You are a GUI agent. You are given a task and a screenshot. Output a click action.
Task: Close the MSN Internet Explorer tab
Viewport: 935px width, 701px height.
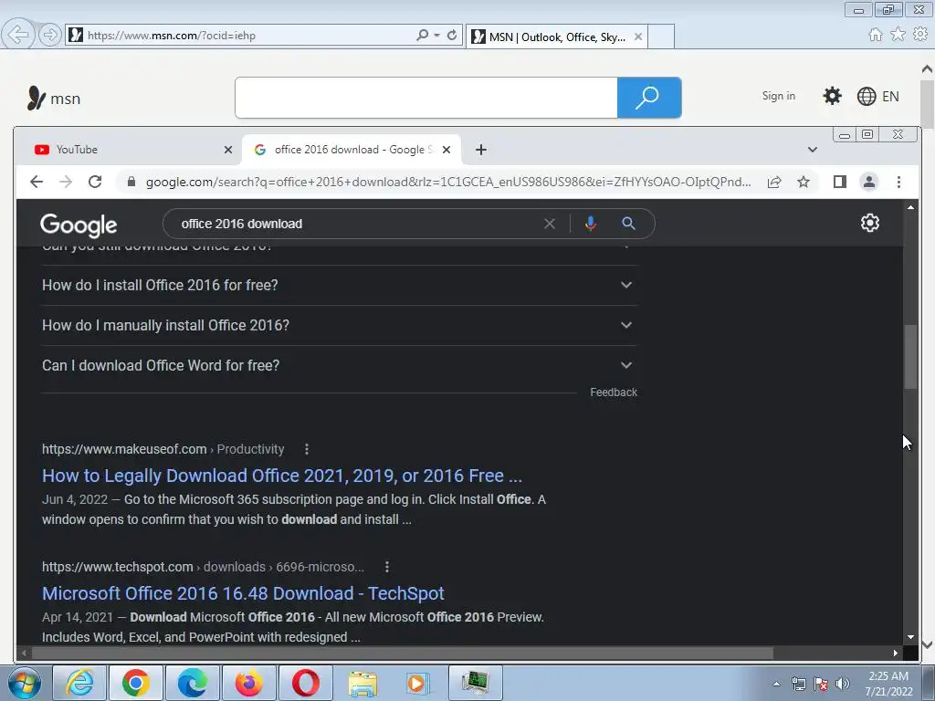(638, 37)
